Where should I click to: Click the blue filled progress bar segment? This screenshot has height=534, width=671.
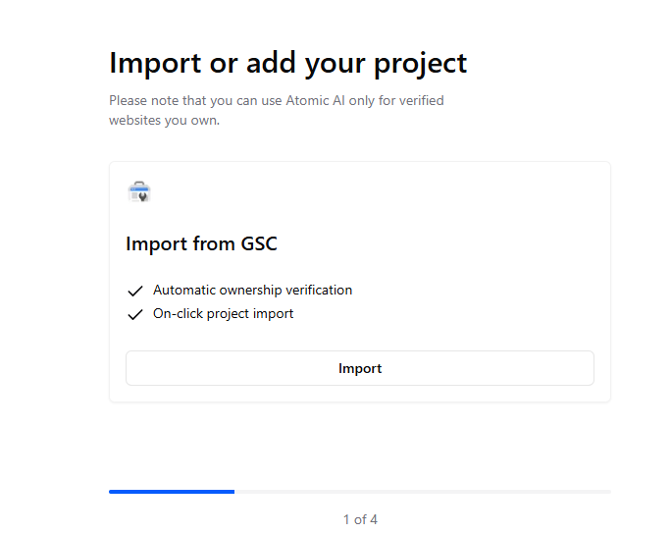pos(172,491)
